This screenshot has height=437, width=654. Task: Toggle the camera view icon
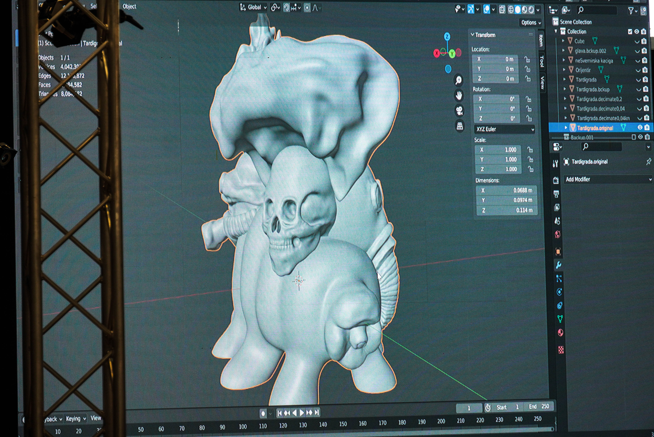[x=459, y=110]
